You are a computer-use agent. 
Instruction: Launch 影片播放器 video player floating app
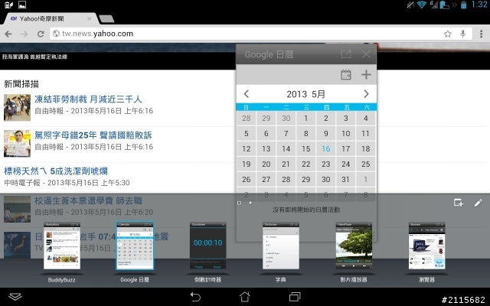pos(354,246)
